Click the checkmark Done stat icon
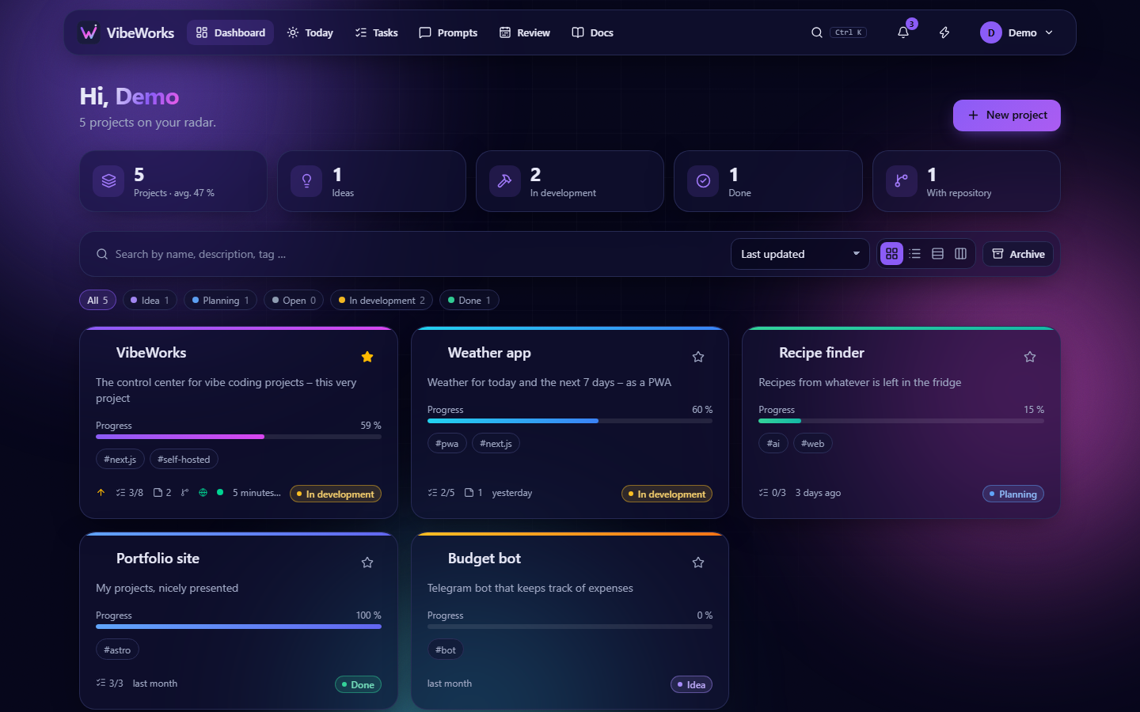The image size is (1140, 712). [703, 181]
